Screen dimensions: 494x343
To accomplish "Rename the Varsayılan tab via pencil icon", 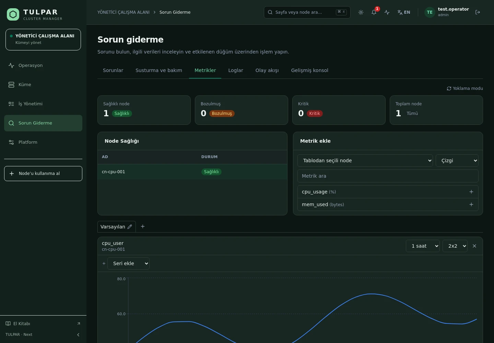I will tap(130, 227).
